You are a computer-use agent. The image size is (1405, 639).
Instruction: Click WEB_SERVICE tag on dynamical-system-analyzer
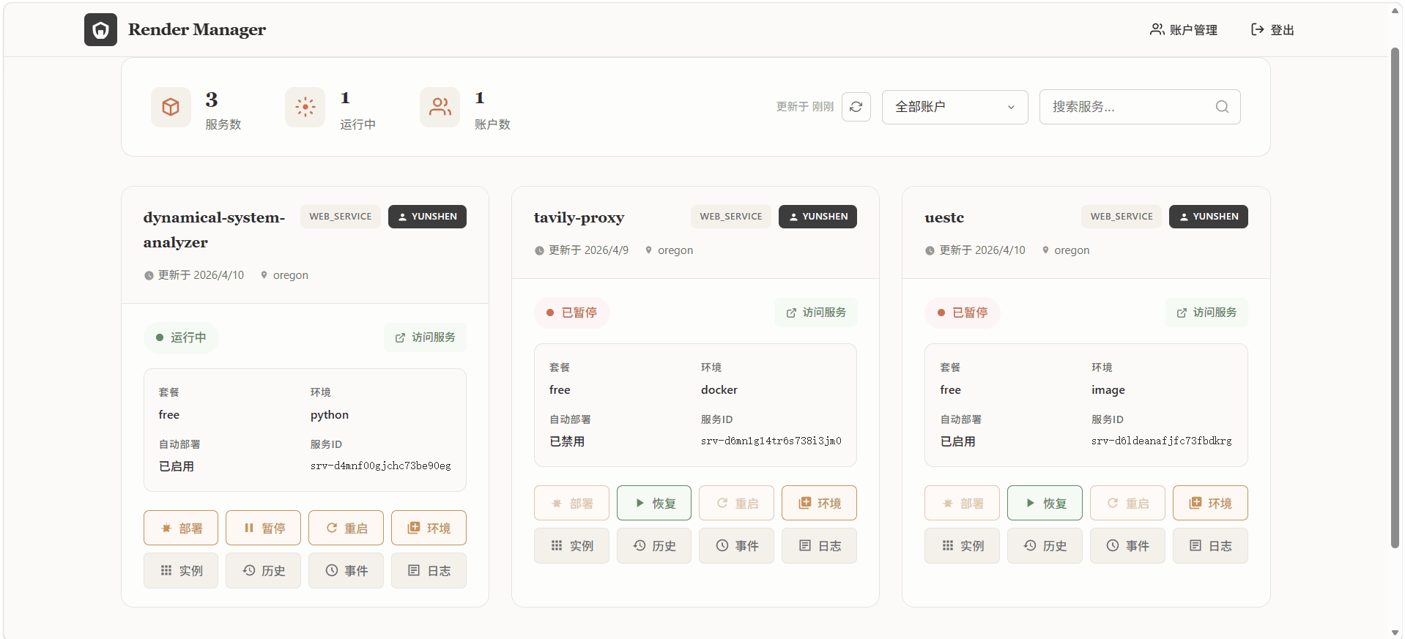click(341, 217)
